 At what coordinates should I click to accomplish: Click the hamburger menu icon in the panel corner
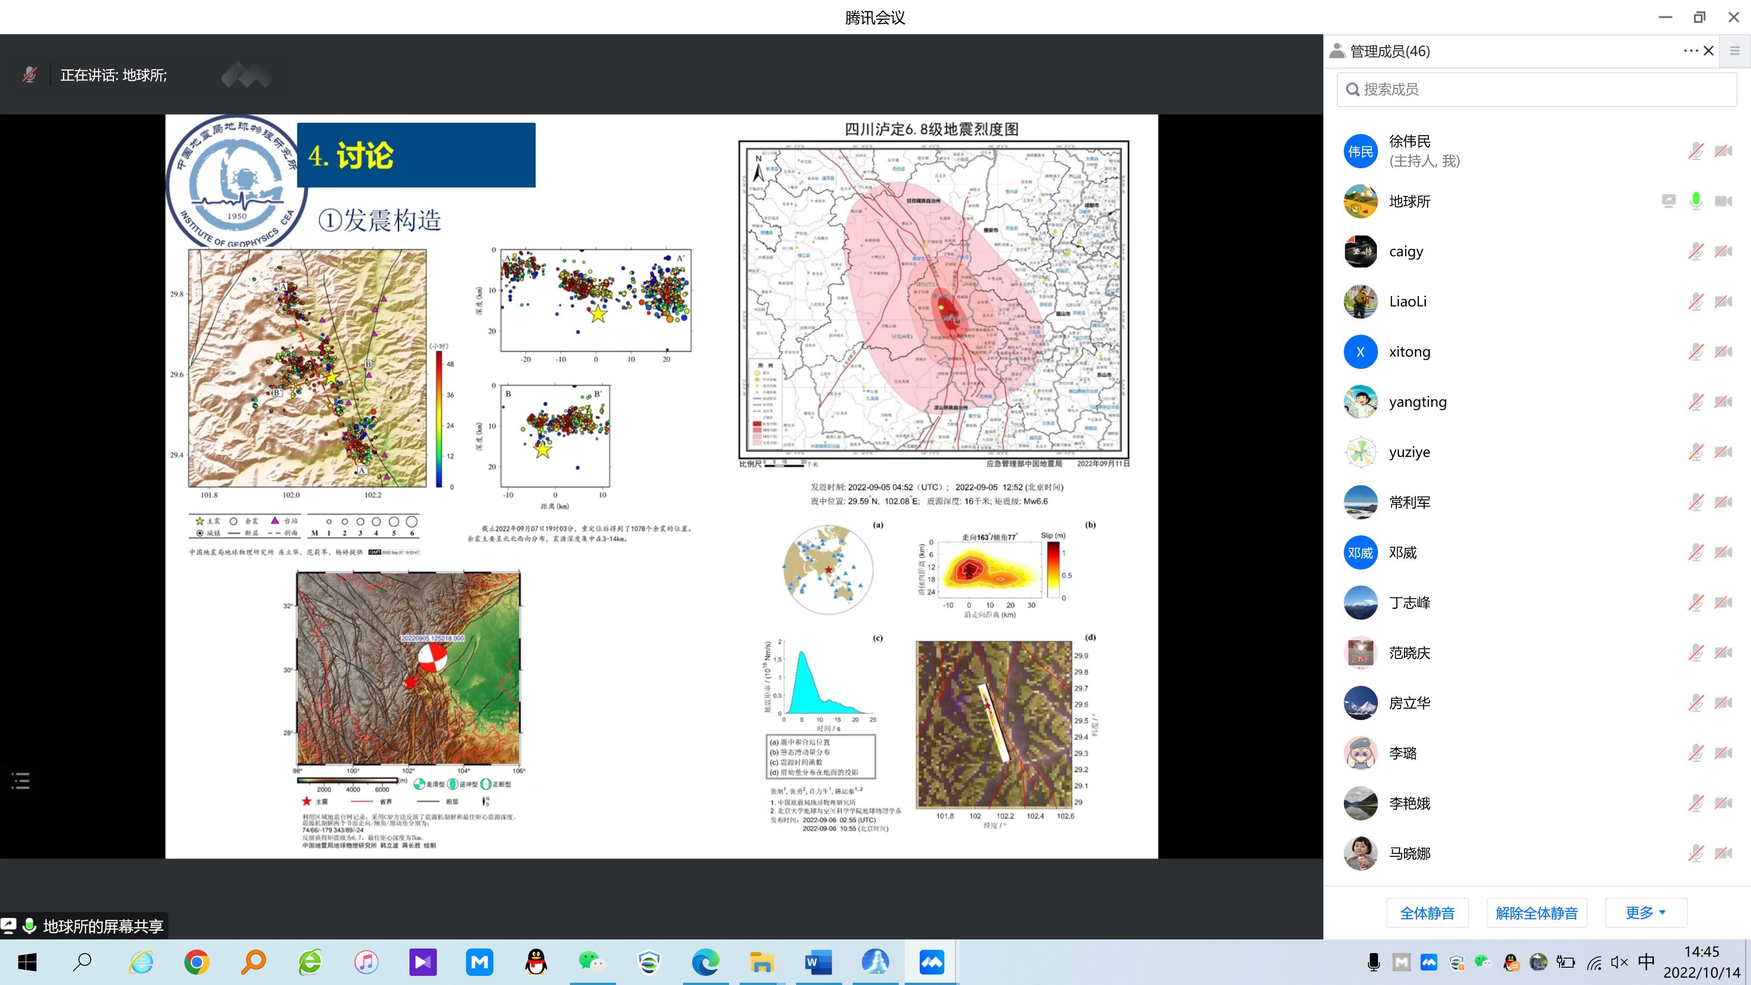(1735, 51)
